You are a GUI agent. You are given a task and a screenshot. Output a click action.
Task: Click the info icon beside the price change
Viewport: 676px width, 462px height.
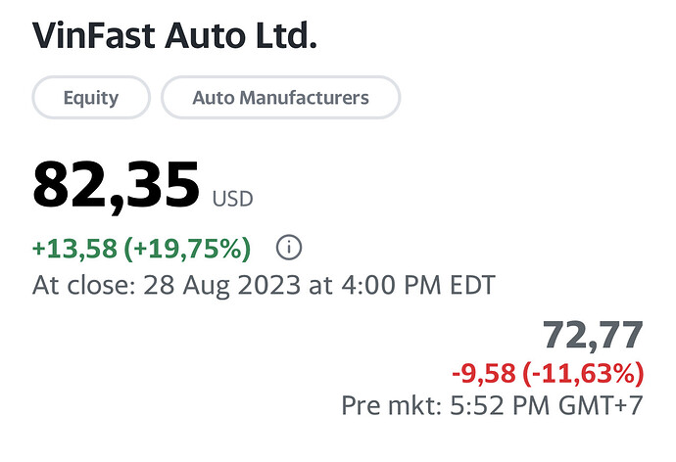[288, 248]
